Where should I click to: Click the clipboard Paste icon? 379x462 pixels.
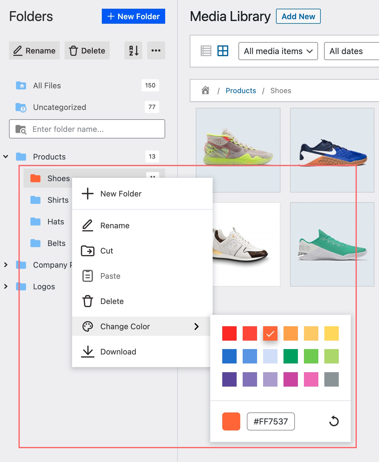click(88, 276)
